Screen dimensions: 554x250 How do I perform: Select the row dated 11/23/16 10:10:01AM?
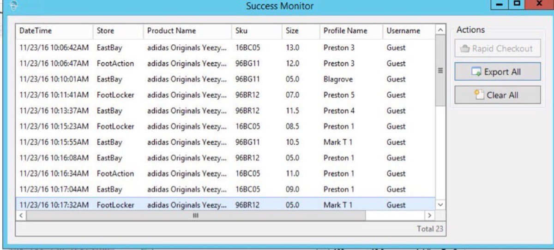(225, 79)
